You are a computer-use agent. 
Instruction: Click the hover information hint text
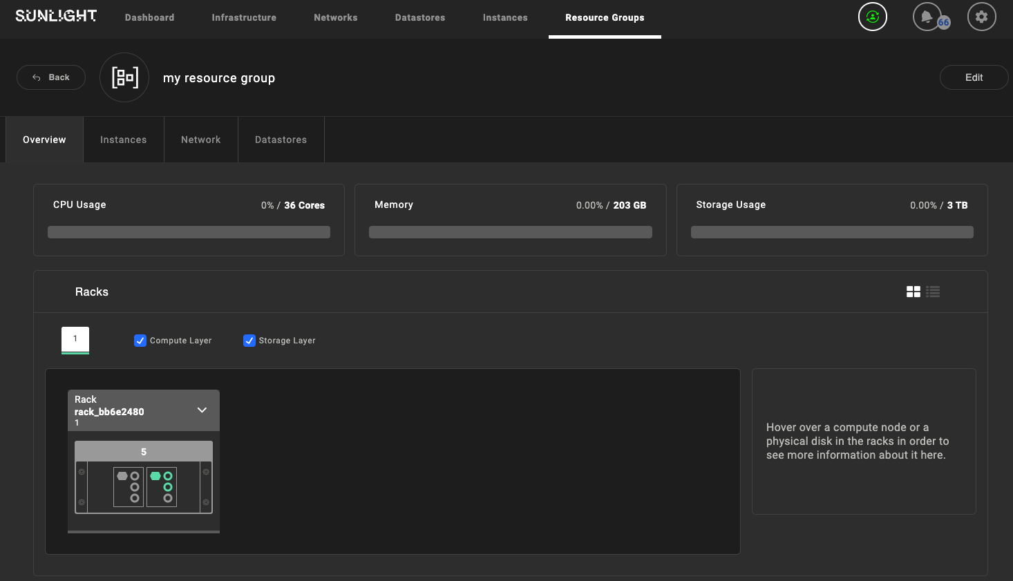point(858,441)
